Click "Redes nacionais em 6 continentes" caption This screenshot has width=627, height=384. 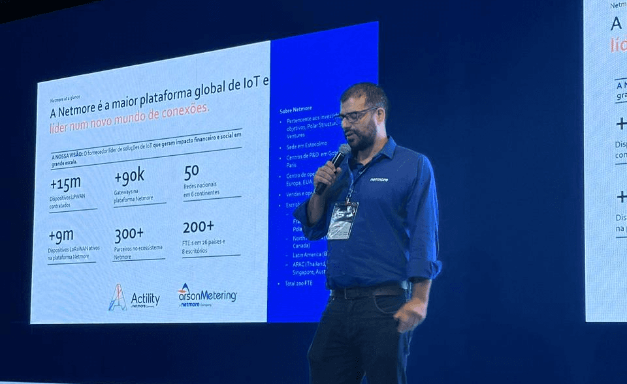pyautogui.click(x=201, y=189)
